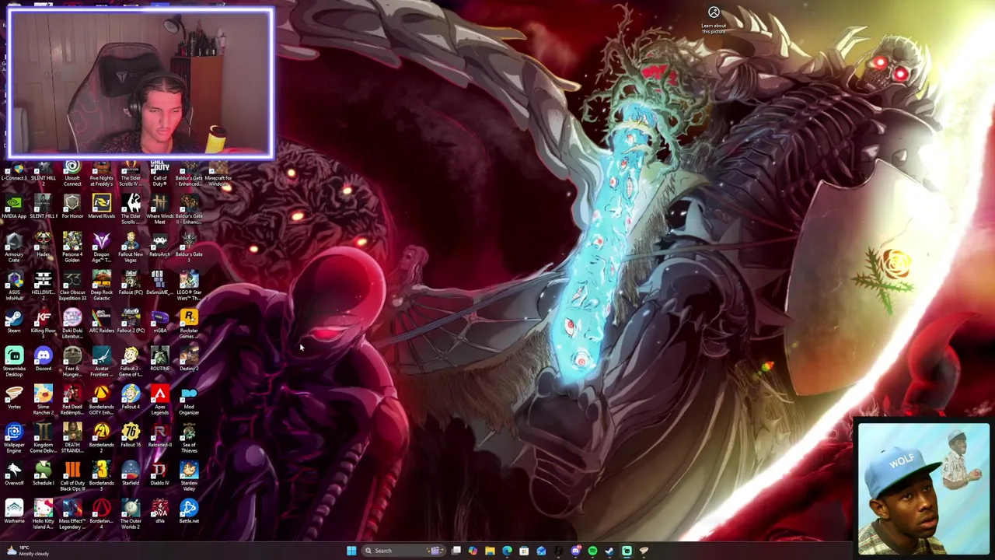
Task: Open Diablo IV shortcut
Action: pyautogui.click(x=160, y=474)
